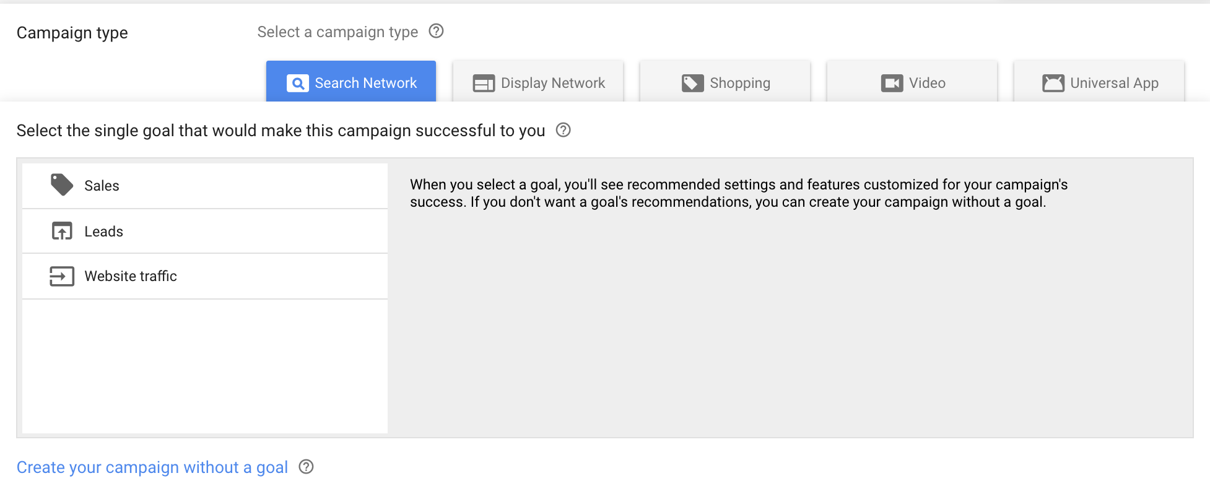The image size is (1210, 494).
Task: Click the Video camera icon
Action: [x=892, y=84]
